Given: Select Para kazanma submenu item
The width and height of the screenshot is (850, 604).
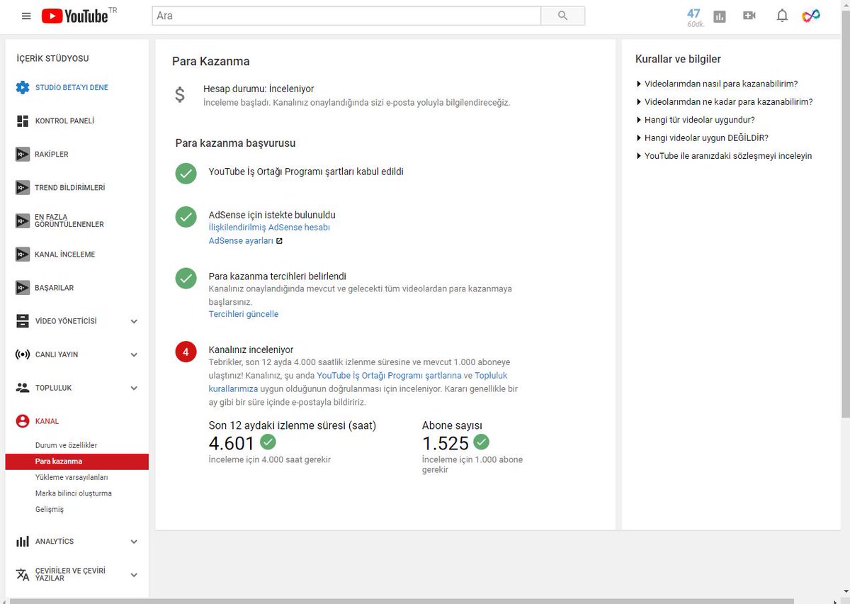Looking at the screenshot, I should 76,462.
